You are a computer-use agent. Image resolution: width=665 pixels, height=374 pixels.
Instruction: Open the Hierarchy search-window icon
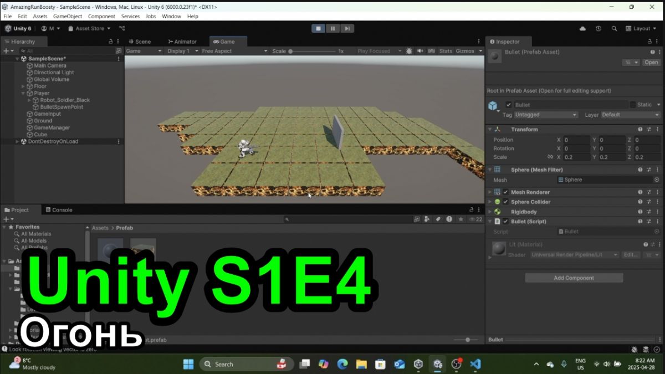pyautogui.click(x=118, y=51)
